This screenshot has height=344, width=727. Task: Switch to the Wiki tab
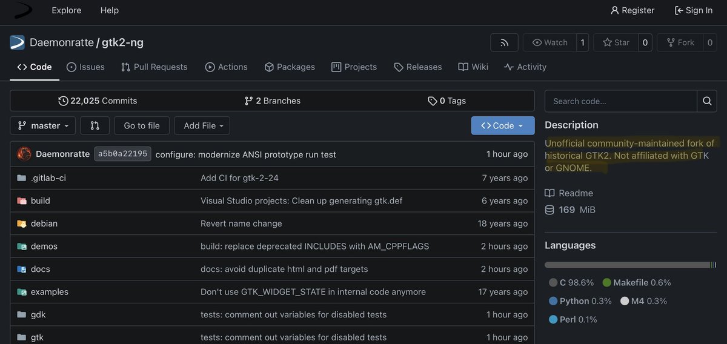(x=473, y=67)
